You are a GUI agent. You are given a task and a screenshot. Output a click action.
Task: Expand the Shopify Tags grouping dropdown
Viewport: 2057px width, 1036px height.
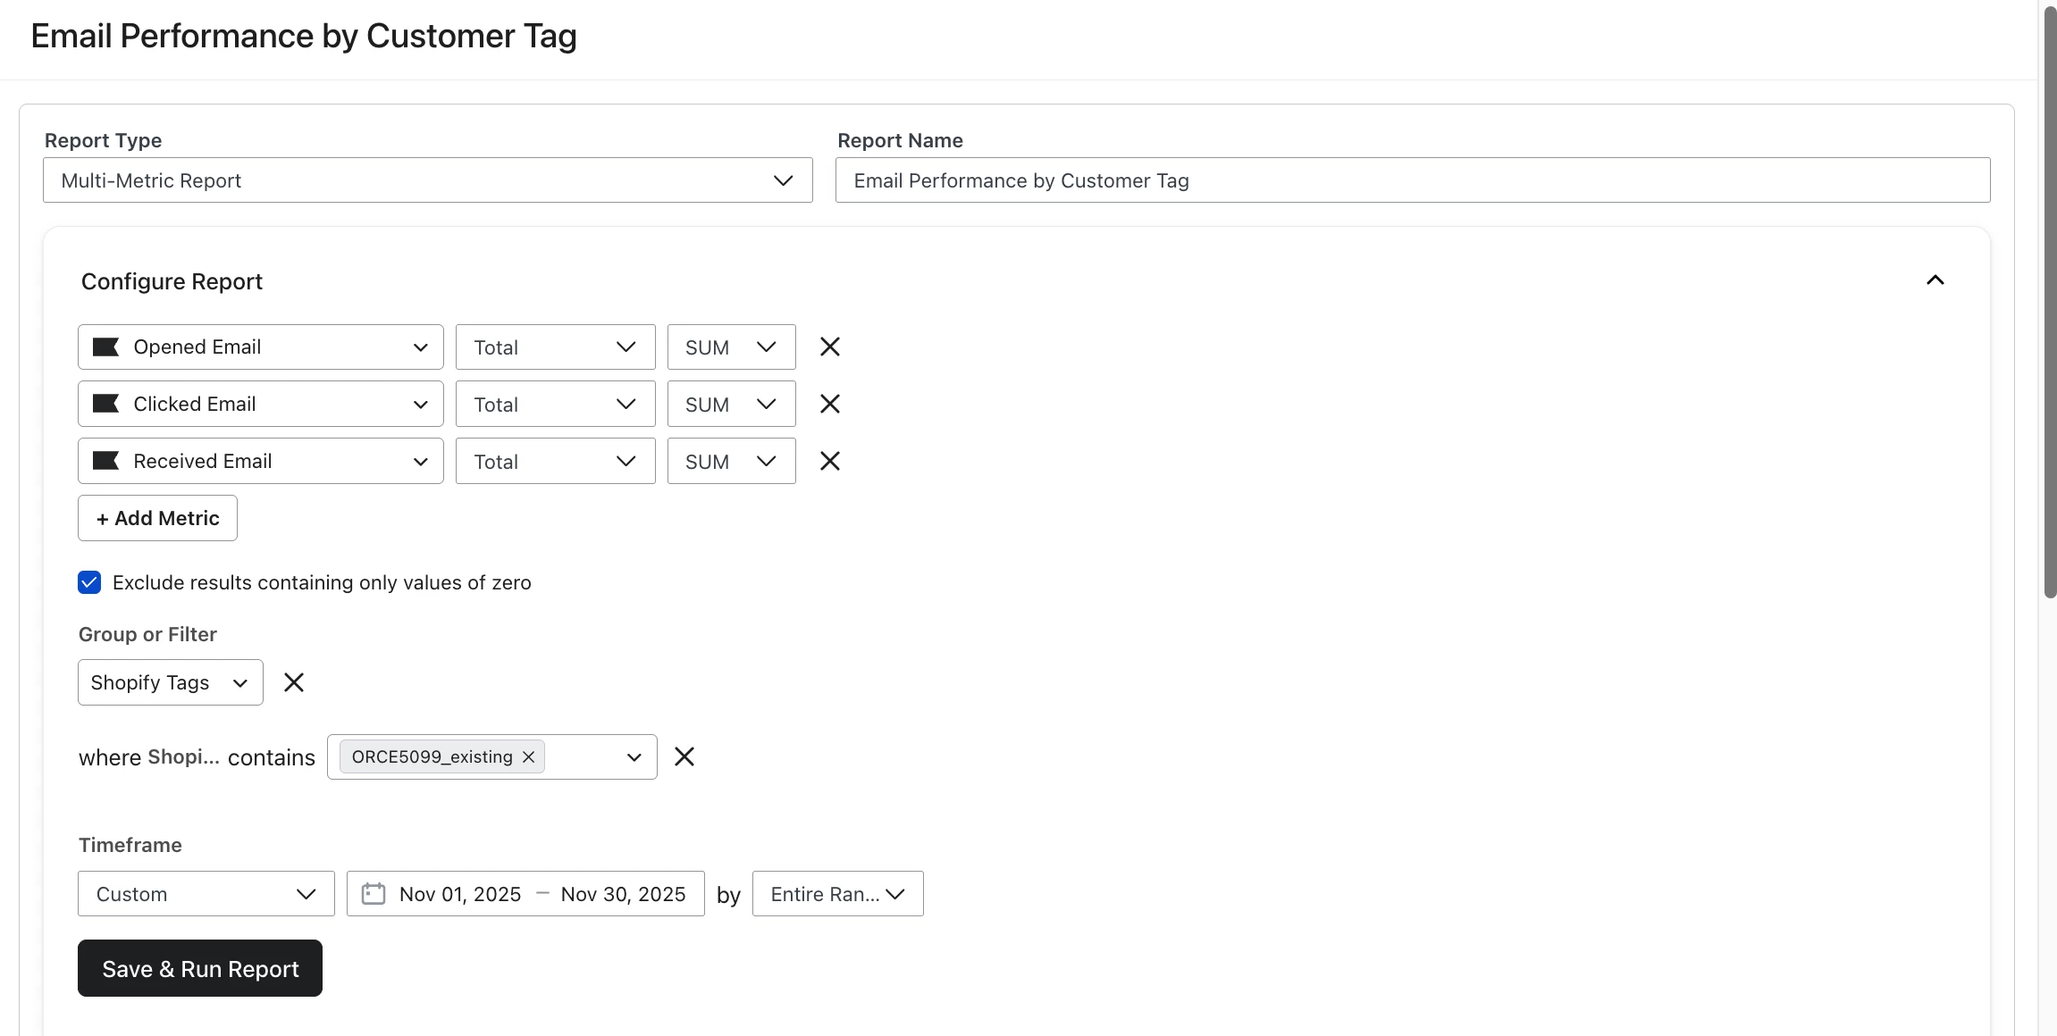pyautogui.click(x=170, y=682)
